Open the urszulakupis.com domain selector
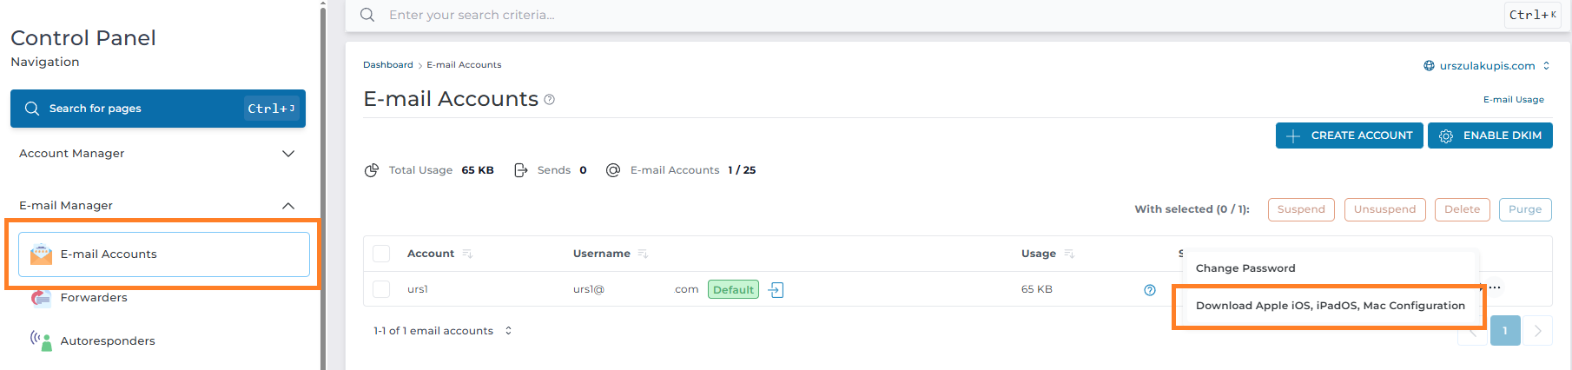The image size is (1572, 370). 1487,66
